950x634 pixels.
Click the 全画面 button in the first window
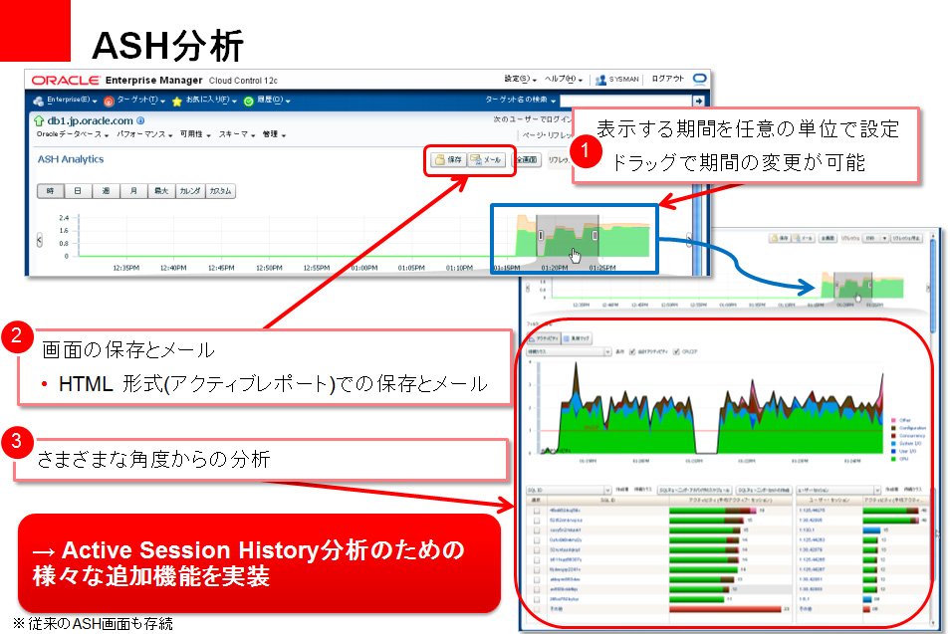(x=527, y=160)
